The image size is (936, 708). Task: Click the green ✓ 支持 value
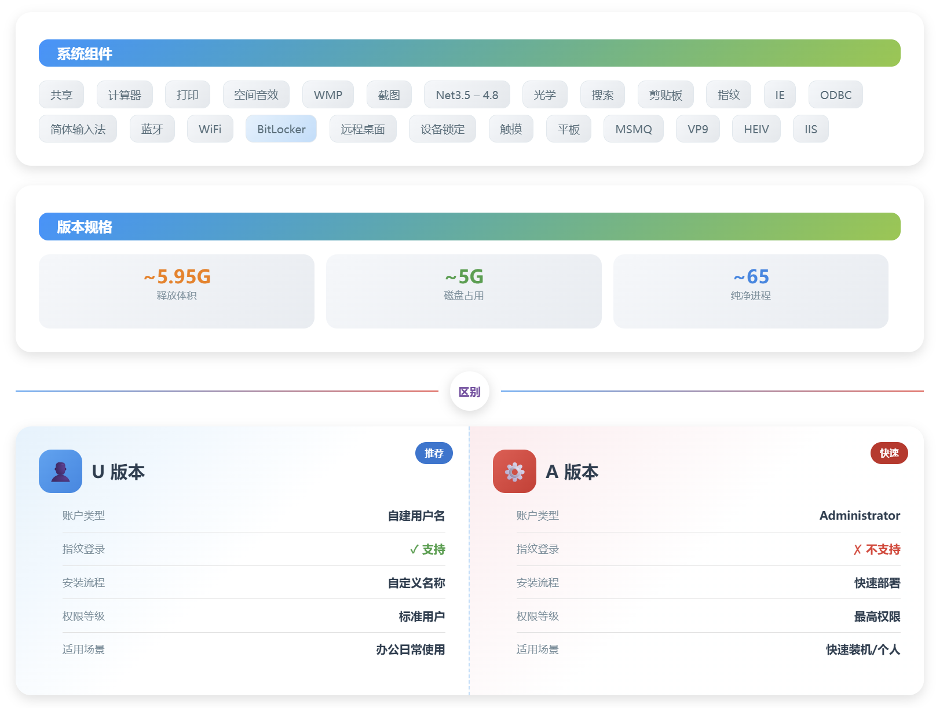click(427, 549)
